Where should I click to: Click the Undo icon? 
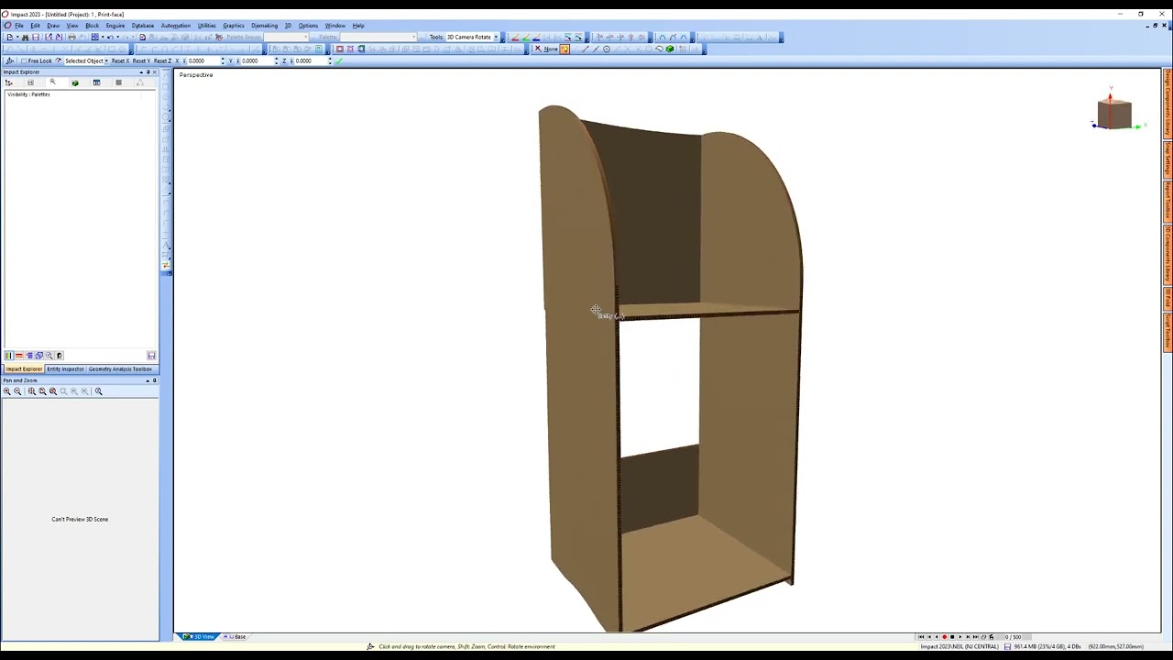coord(109,38)
